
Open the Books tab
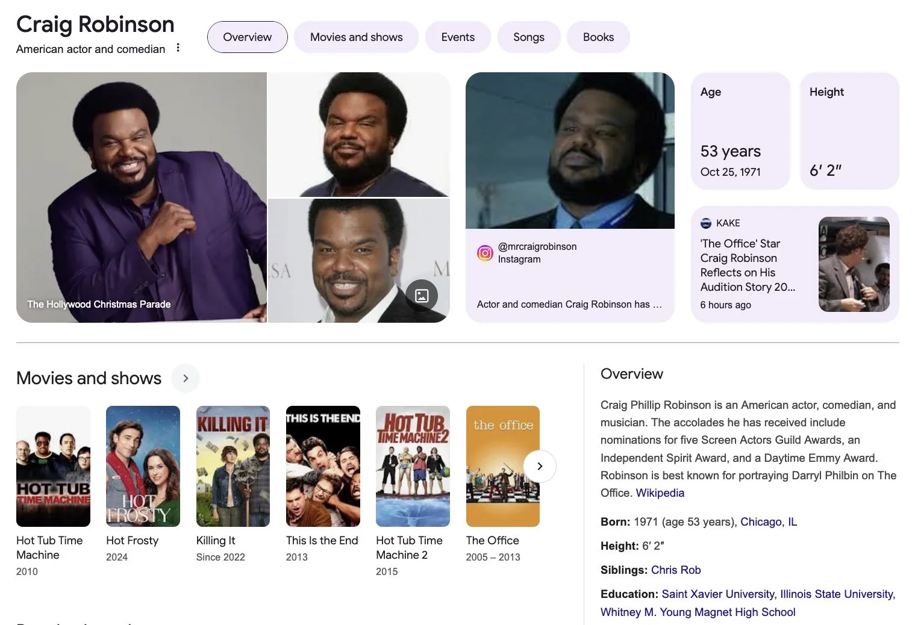[x=599, y=37]
